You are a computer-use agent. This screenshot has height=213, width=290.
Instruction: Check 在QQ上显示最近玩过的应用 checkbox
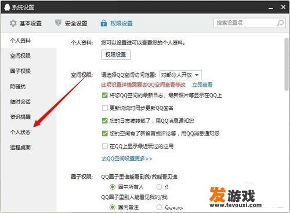click(104, 146)
